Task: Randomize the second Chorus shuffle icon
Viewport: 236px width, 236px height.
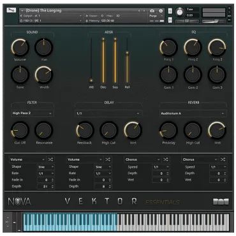Action: tap(223, 159)
